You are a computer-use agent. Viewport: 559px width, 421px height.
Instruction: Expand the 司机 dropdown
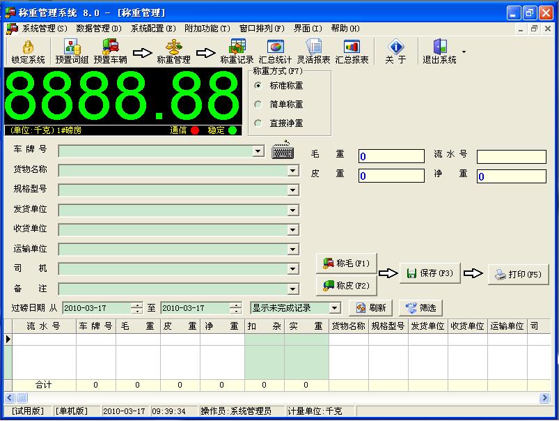293,269
